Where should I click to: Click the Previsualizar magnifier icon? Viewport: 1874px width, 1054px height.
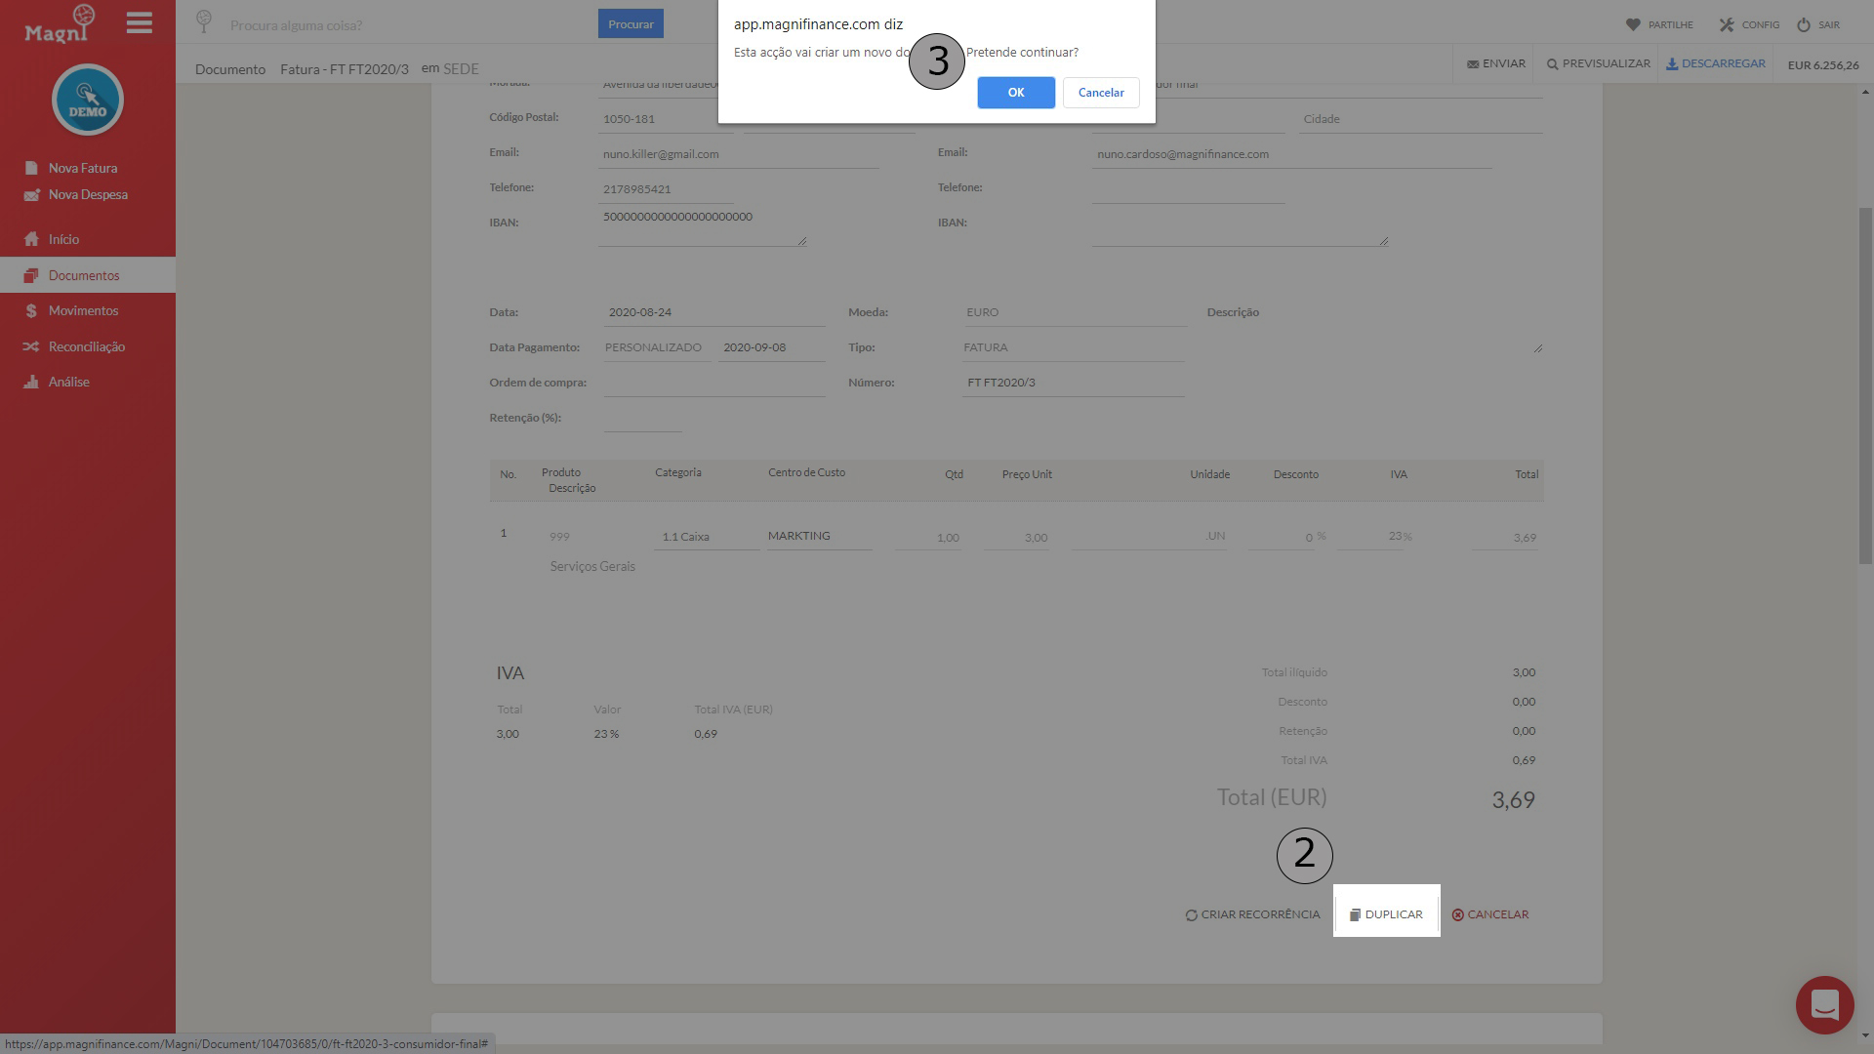coord(1552,64)
